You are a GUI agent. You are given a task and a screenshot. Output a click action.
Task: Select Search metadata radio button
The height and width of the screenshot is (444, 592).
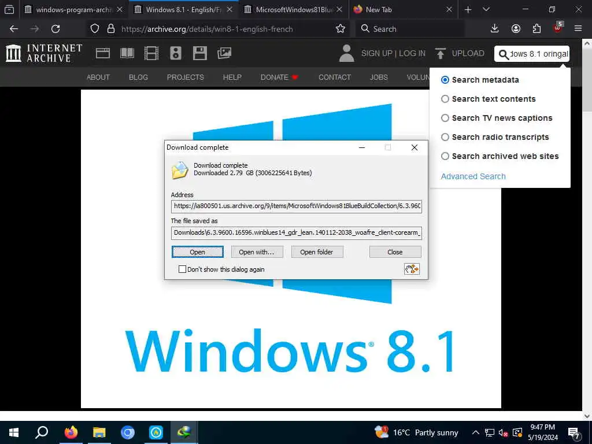[x=445, y=80]
